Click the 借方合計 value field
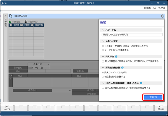This screenshot has width=168, height=116. [x=62, y=90]
